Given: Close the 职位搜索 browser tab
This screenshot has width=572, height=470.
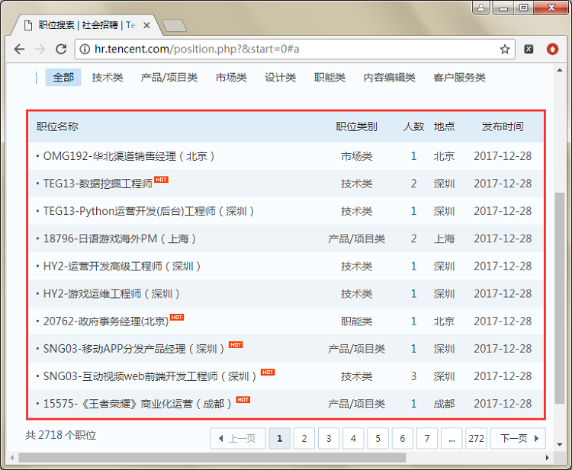Looking at the screenshot, I should click(x=146, y=25).
